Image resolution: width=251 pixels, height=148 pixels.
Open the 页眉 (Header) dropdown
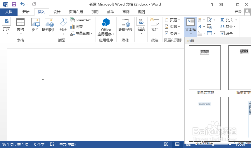pyautogui.click(x=172, y=20)
